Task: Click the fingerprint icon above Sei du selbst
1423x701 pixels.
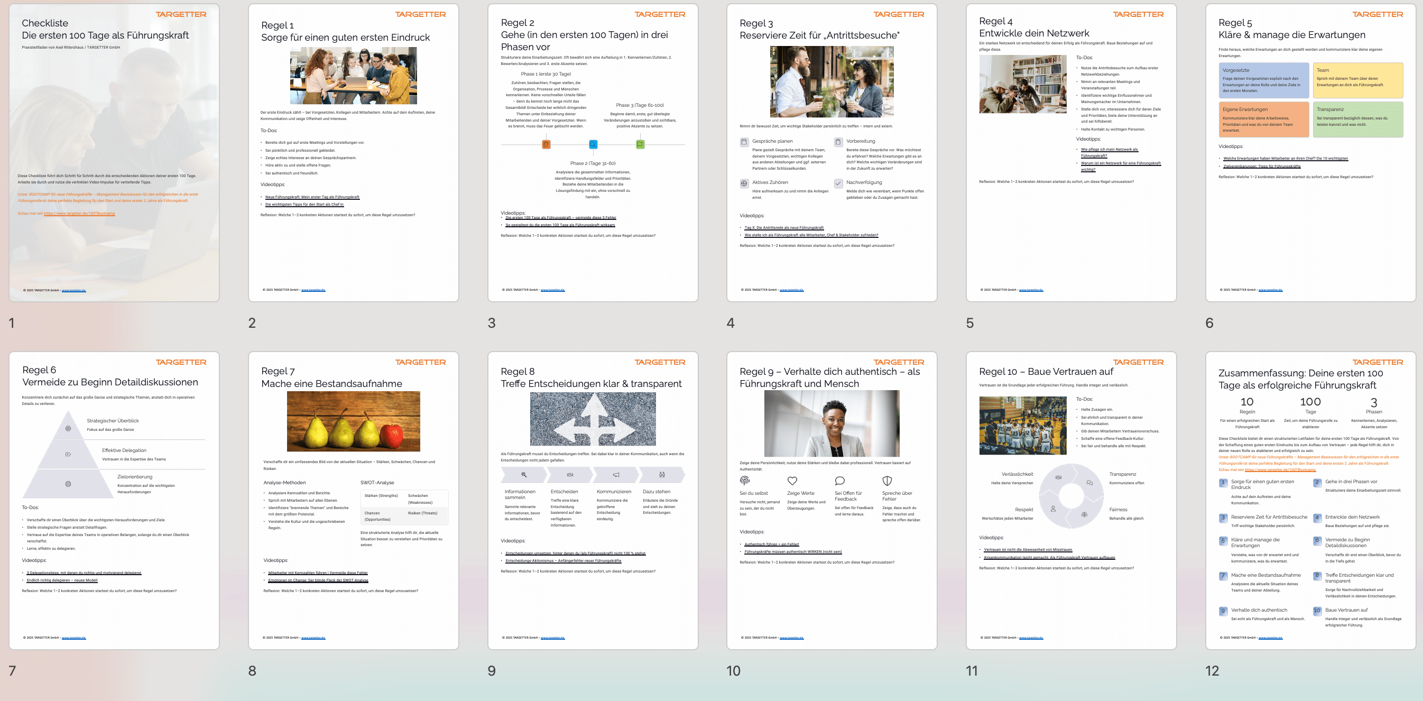Action: [745, 481]
